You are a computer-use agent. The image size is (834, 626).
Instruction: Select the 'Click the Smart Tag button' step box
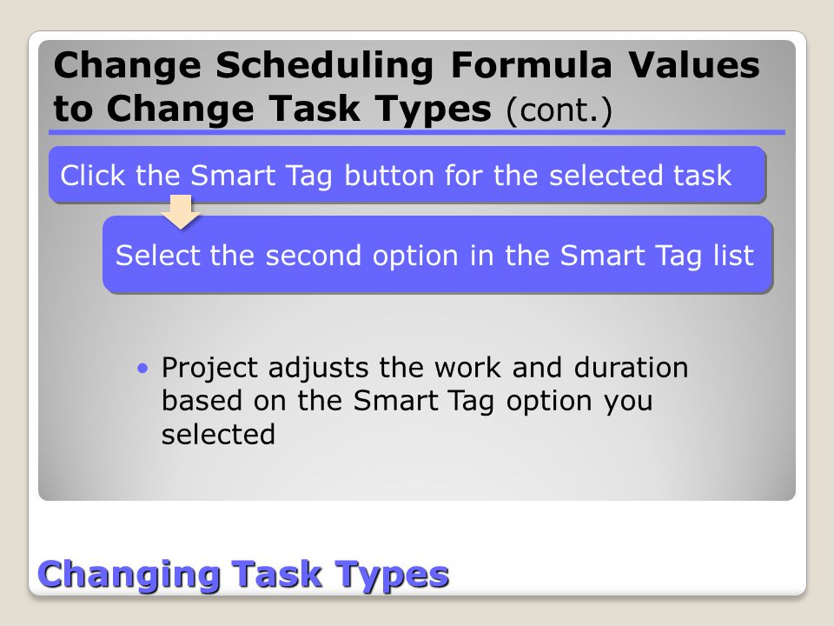point(407,175)
